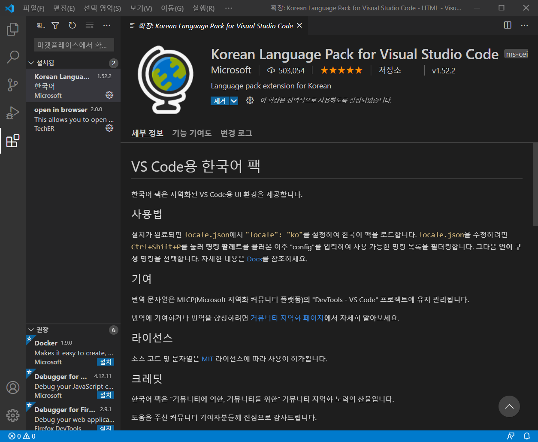This screenshot has width=538, height=442.
Task: Split the editor to the right
Action: pyautogui.click(x=508, y=25)
